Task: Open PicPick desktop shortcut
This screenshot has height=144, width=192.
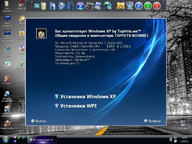Action: click(22, 20)
